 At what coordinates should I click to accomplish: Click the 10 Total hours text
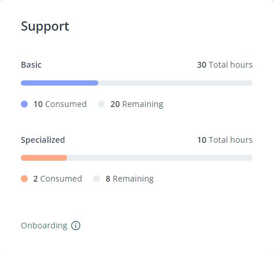pyautogui.click(x=225, y=140)
